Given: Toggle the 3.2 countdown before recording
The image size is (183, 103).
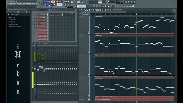Looking at the screenshot, I should pos(53,2).
